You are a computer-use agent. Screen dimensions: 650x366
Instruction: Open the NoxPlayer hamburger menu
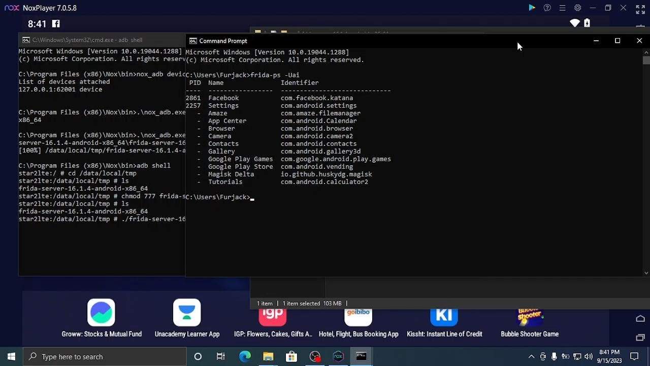[x=562, y=8]
